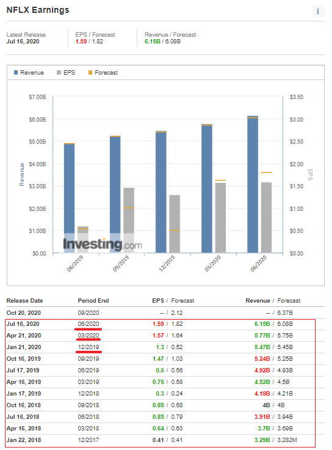This screenshot has width=332, height=450.
Task: Click the 'Period End' column header
Action: point(93,301)
